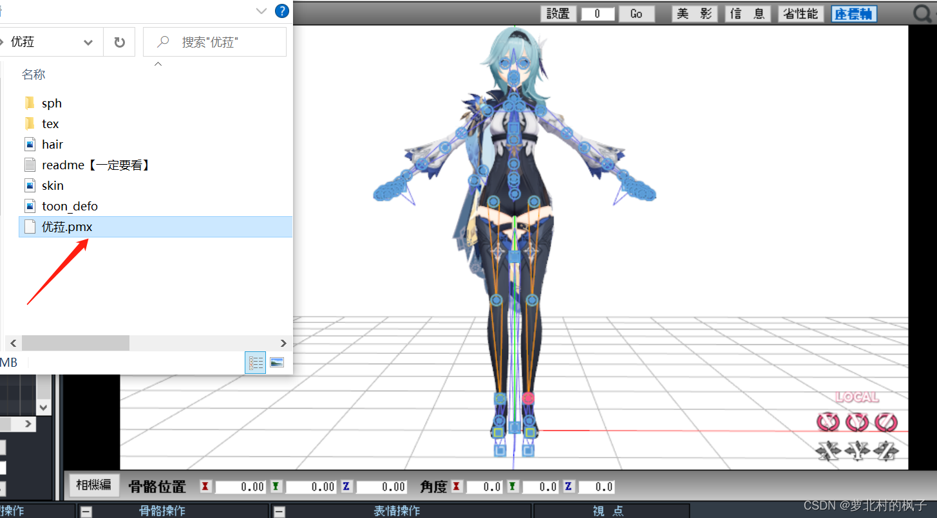Click the Y-axis rotation handle icon
Image resolution: width=937 pixels, height=518 pixels.
tap(857, 423)
